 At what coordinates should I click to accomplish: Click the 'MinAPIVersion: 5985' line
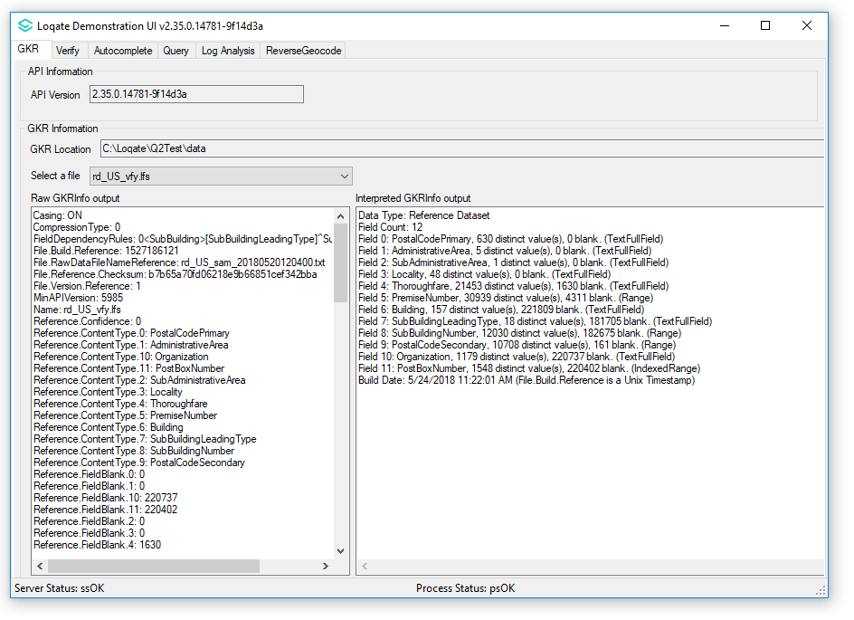coord(78,298)
